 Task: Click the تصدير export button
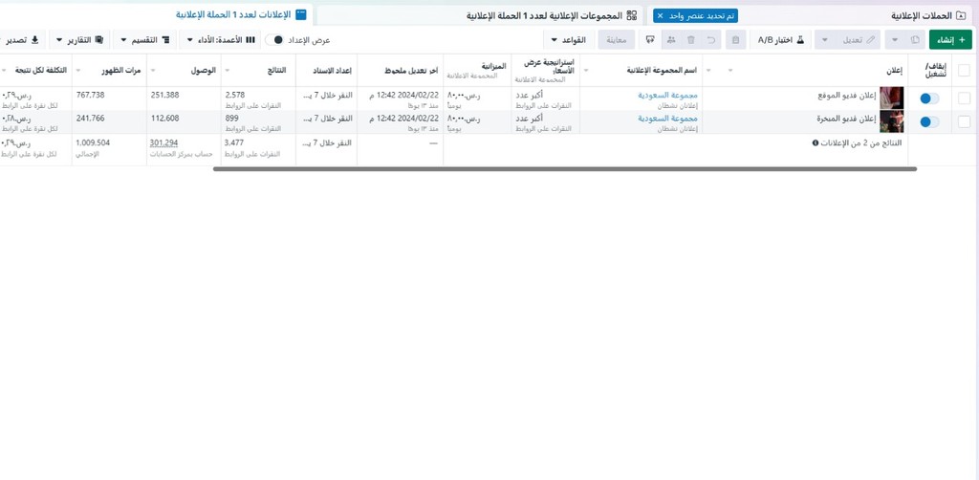(23, 39)
